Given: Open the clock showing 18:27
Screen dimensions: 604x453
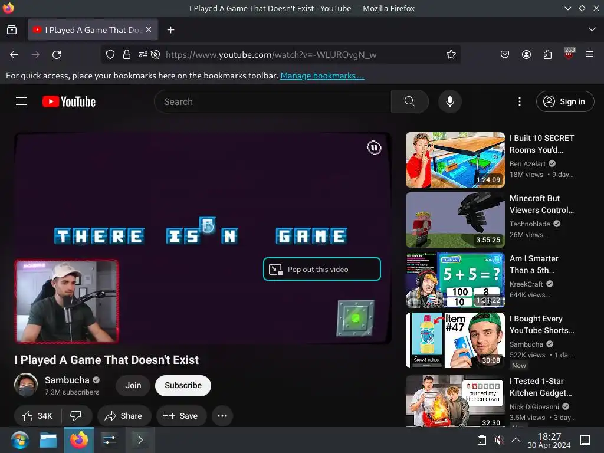Looking at the screenshot, I should (x=549, y=440).
